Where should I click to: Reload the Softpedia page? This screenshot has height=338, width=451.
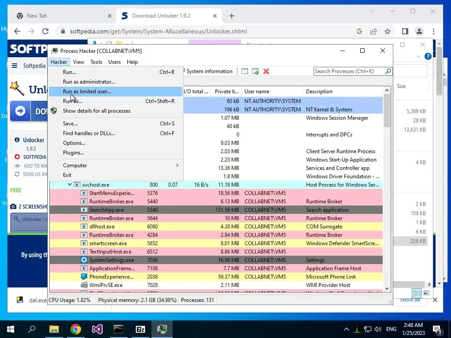pos(45,31)
